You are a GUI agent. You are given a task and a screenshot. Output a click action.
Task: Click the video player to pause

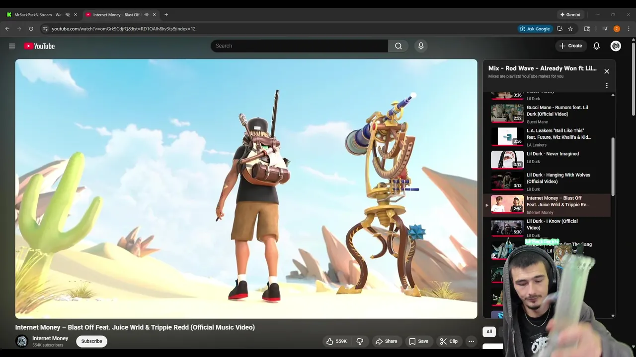coord(246,189)
